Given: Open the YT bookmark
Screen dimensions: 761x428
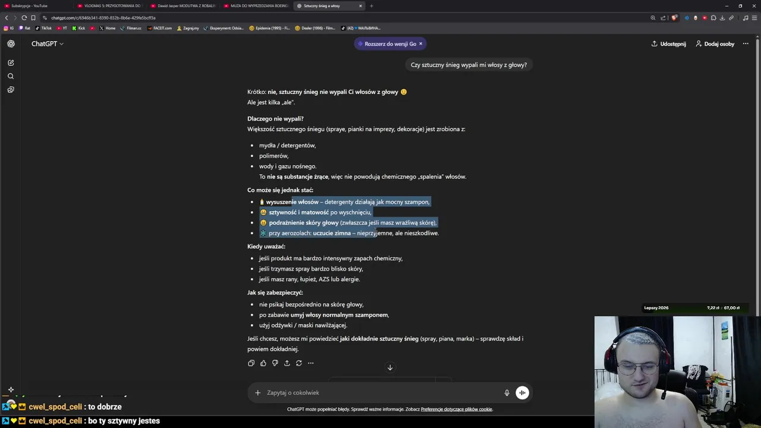Looking at the screenshot, I should (61, 28).
